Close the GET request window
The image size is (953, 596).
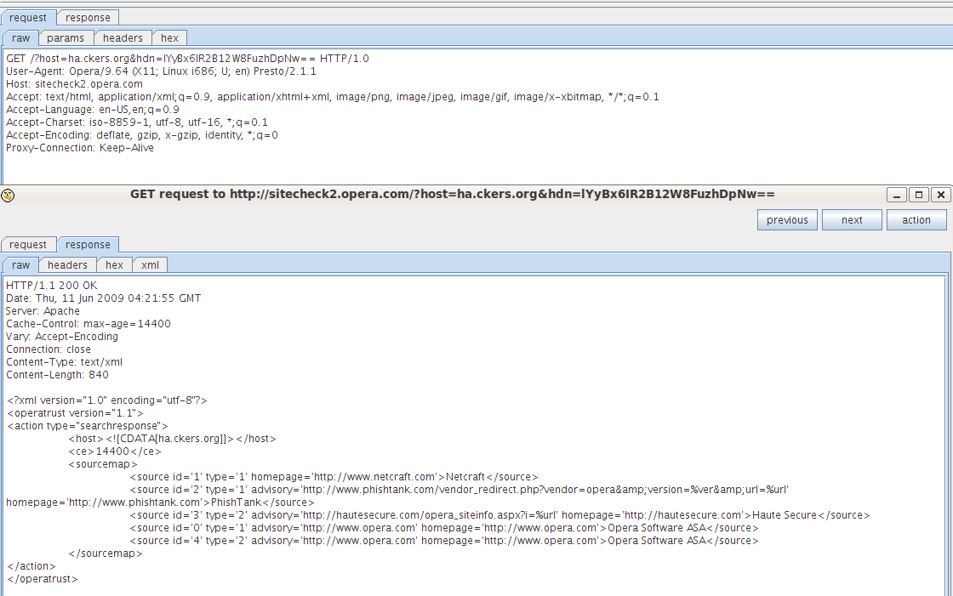(941, 195)
